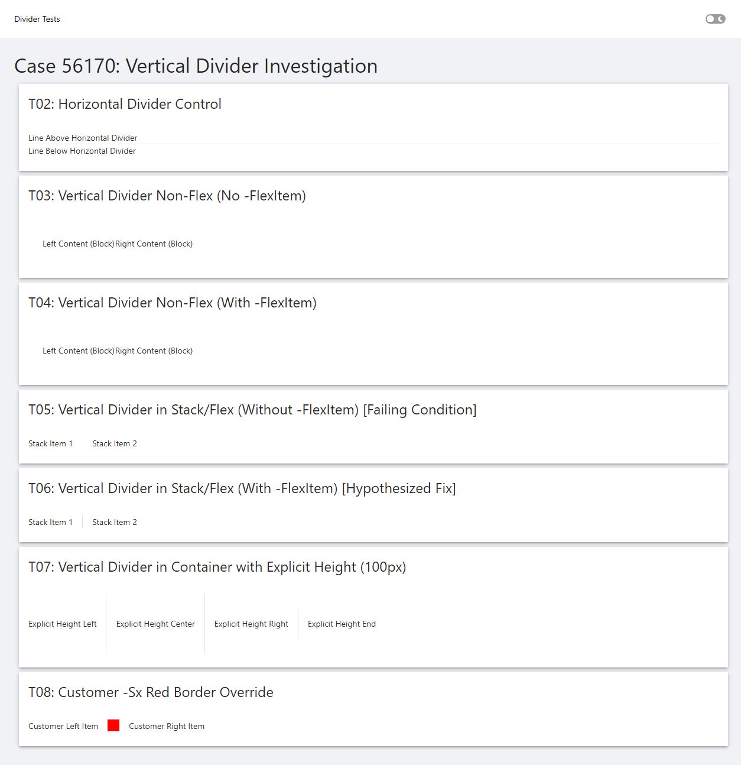Click 'Stack Item 1' in T06 card
741x765 pixels.
click(50, 522)
